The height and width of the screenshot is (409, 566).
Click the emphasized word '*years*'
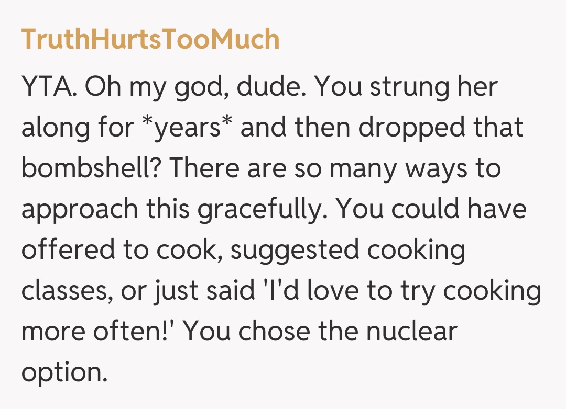click(191, 128)
